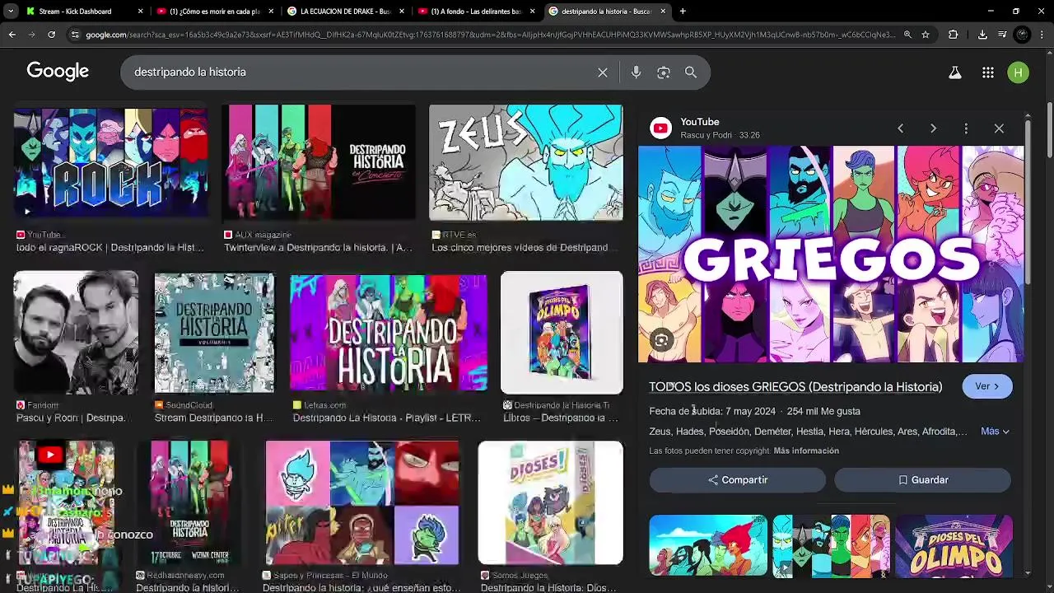
Task: Bookmark this page with the star
Action: 926,35
